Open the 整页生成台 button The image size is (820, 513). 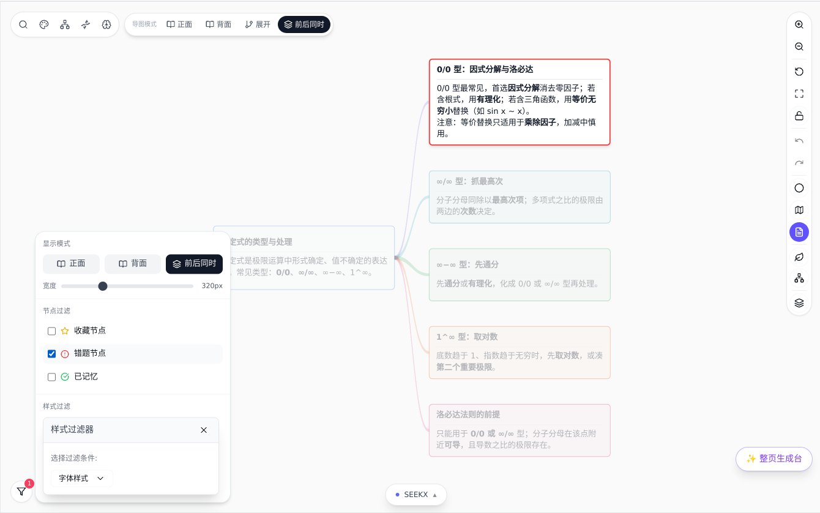[x=774, y=459]
